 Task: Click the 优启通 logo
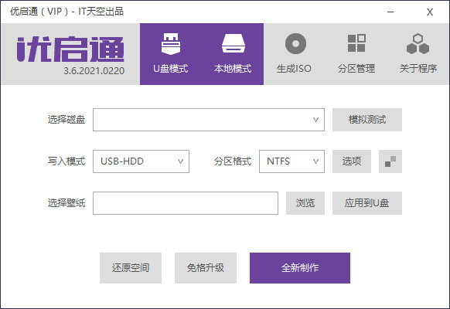tap(70, 49)
